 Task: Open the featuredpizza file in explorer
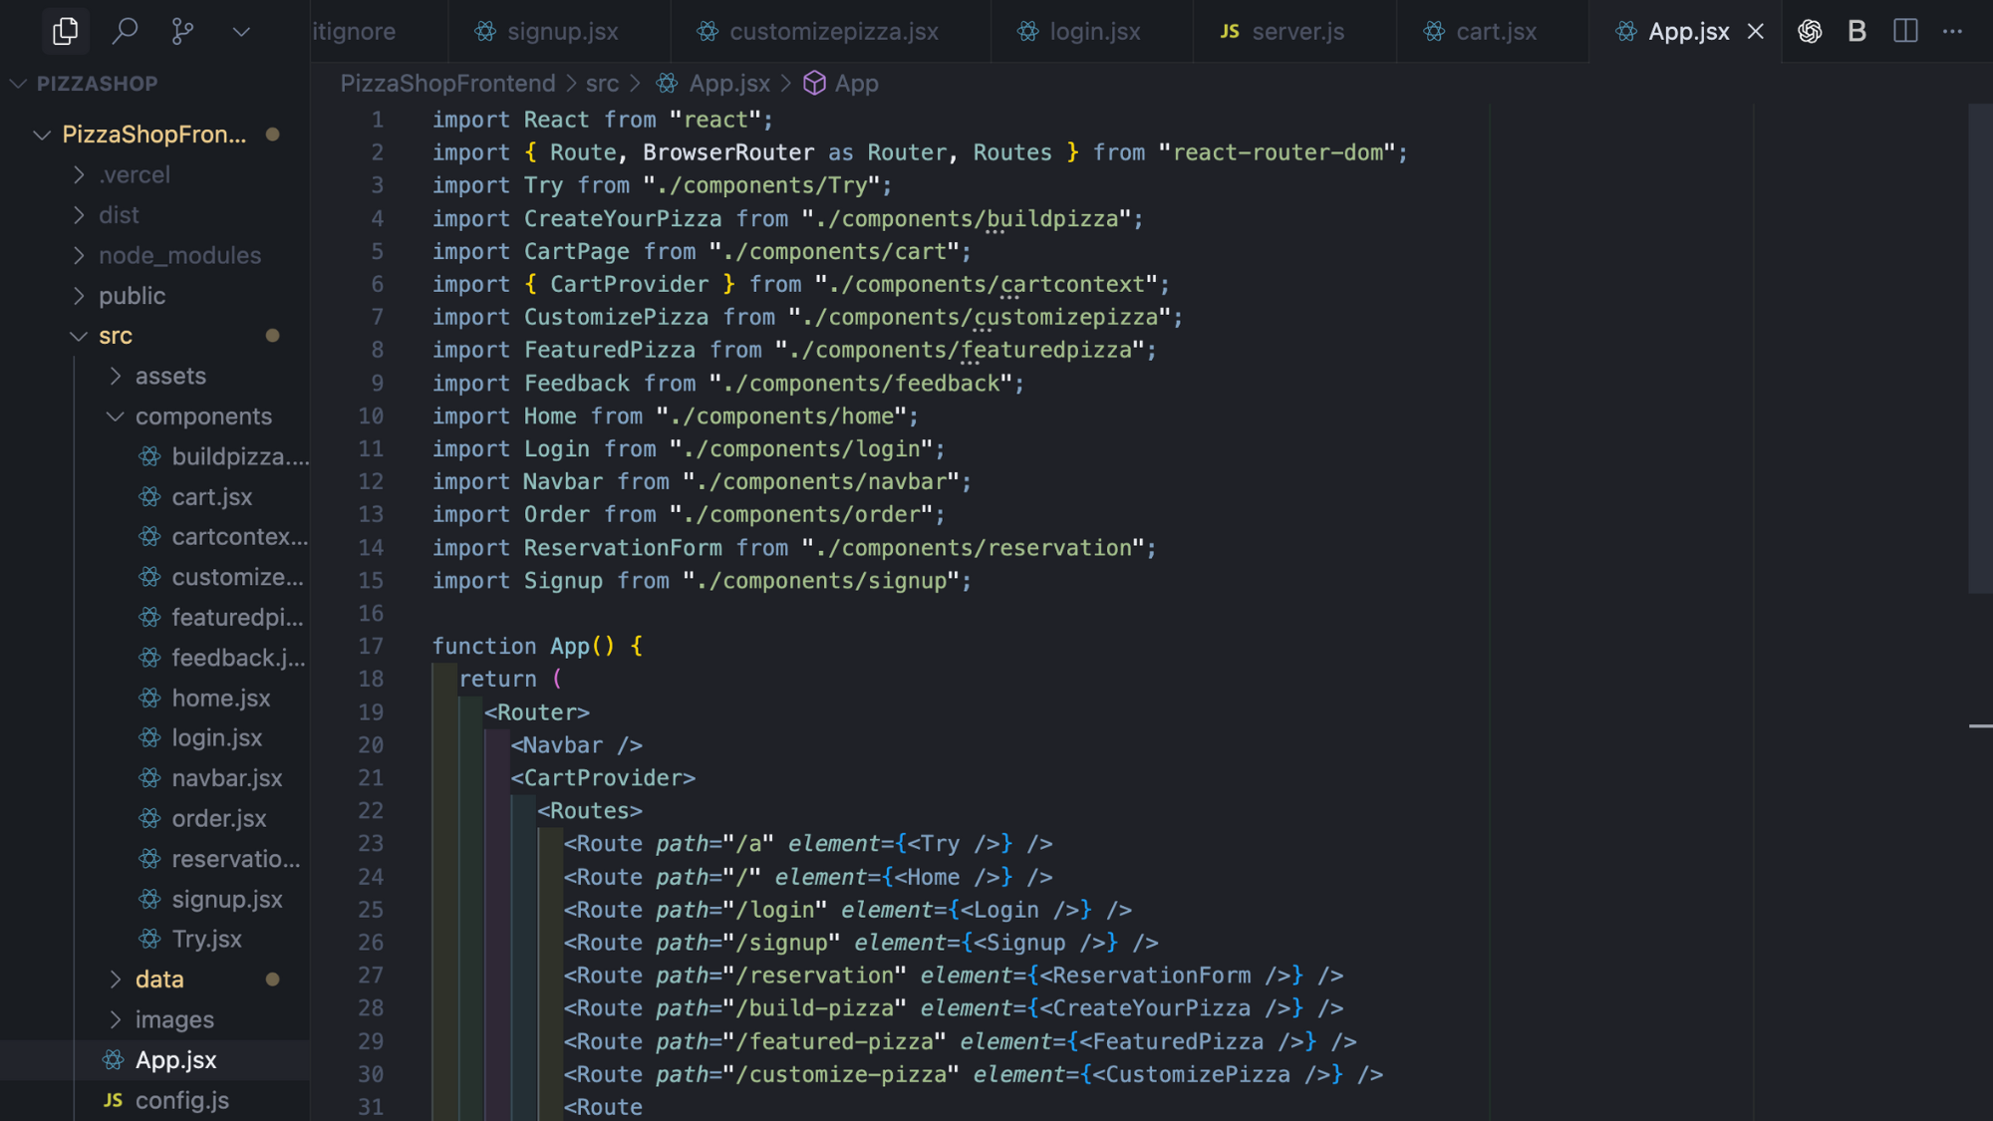click(x=154, y=617)
